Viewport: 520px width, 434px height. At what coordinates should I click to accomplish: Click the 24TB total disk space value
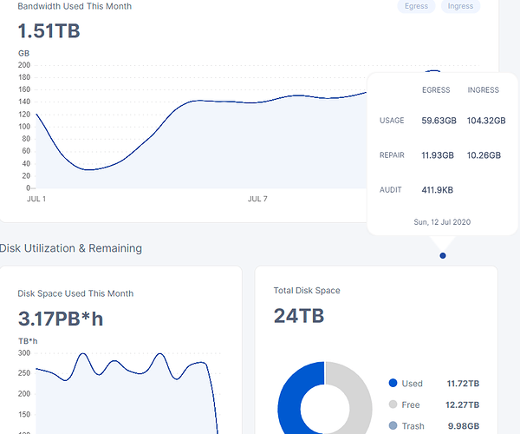point(299,315)
